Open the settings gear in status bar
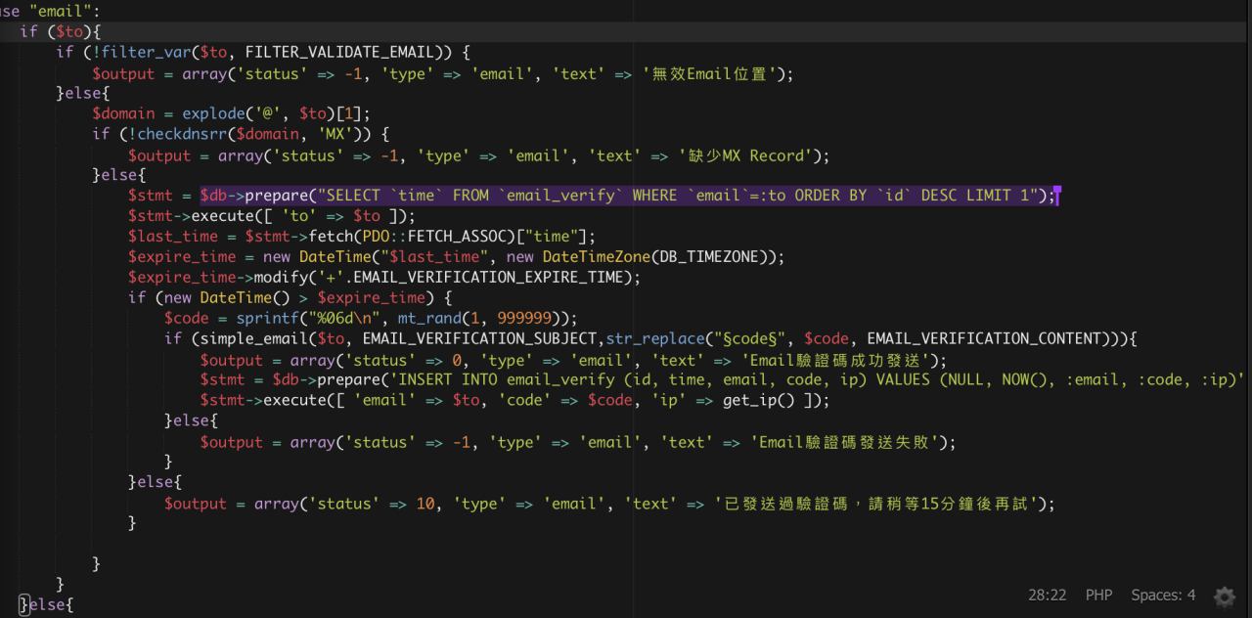1252x618 pixels. pos(1224,596)
